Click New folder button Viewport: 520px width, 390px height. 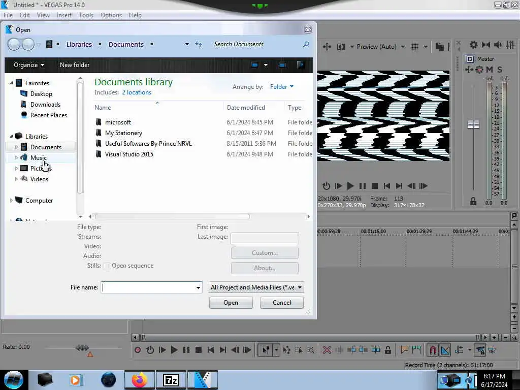(x=75, y=65)
